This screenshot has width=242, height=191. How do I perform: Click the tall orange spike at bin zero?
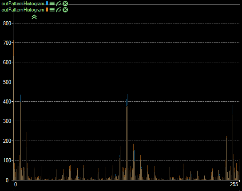click(x=13, y=110)
